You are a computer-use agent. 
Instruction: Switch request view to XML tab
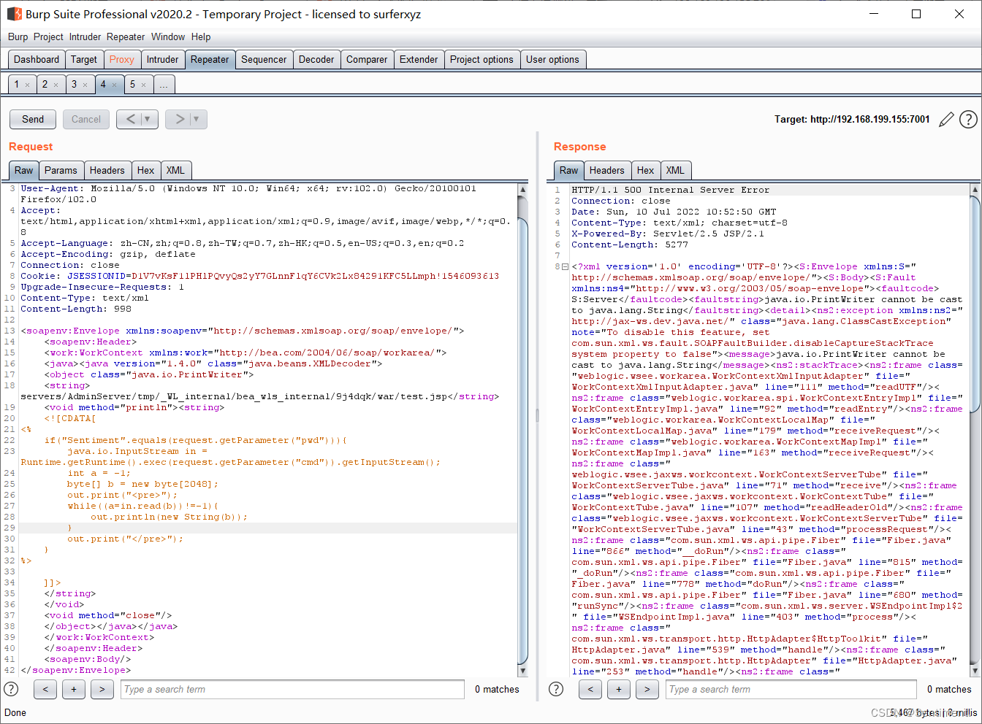(175, 170)
